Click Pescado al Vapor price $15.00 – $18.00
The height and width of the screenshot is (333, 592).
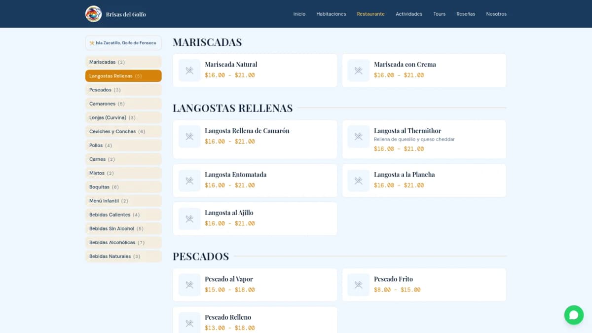[x=230, y=290]
